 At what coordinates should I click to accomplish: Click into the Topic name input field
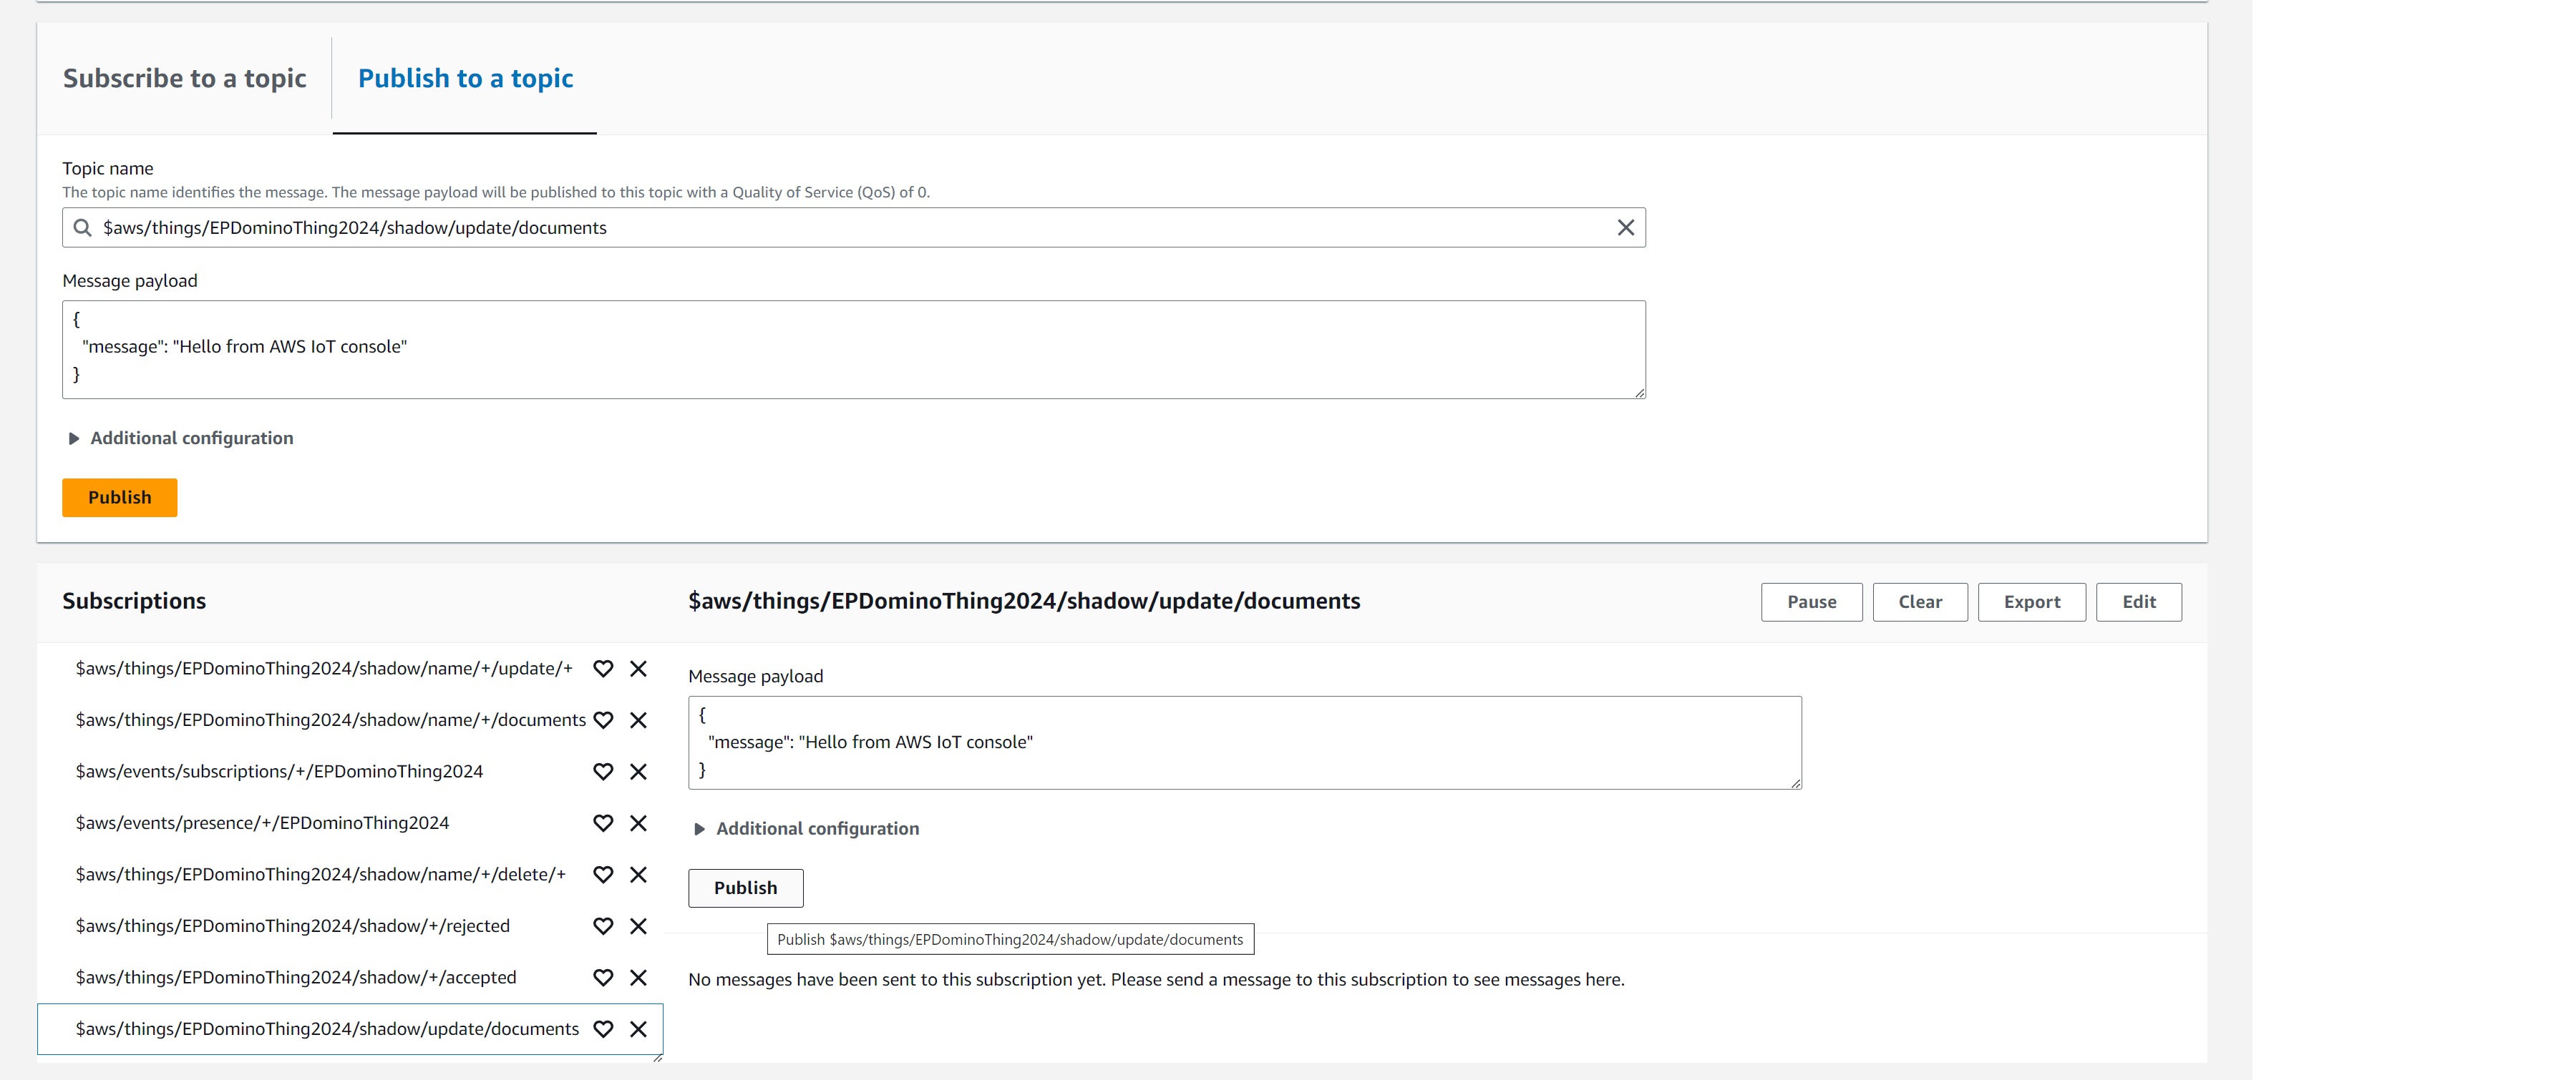pos(854,227)
